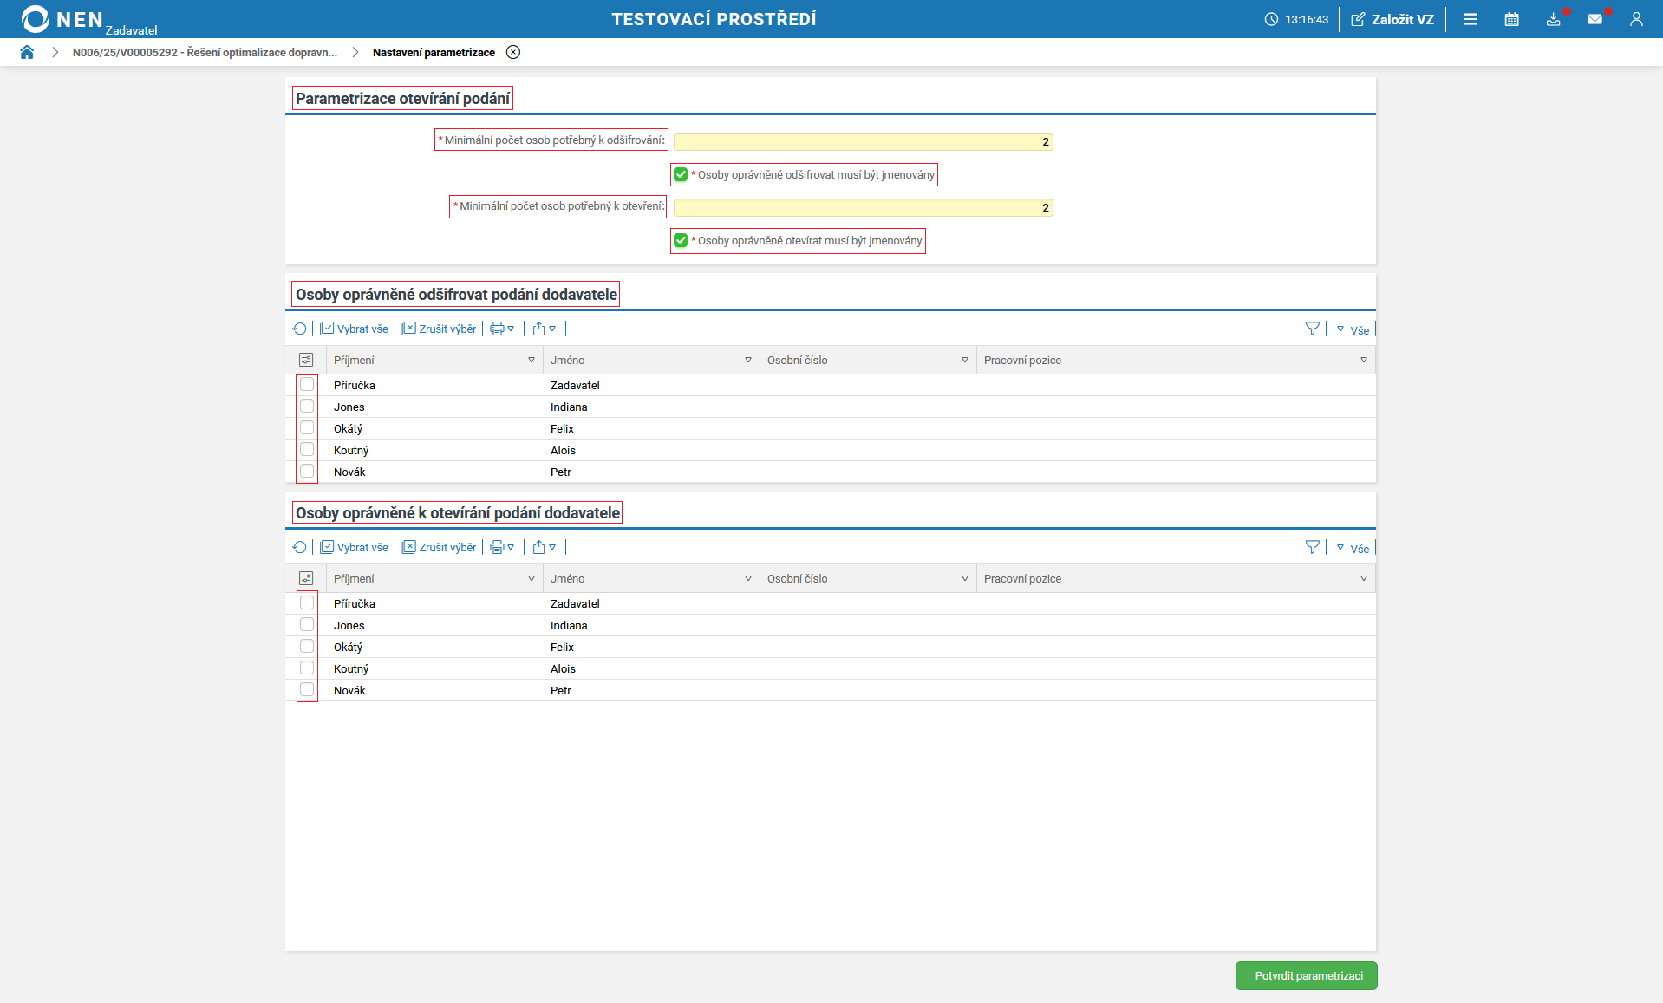Image resolution: width=1663 pixels, height=1003 pixels.
Task: Open breadcrumb item N006/25/V00005292
Action: [205, 52]
